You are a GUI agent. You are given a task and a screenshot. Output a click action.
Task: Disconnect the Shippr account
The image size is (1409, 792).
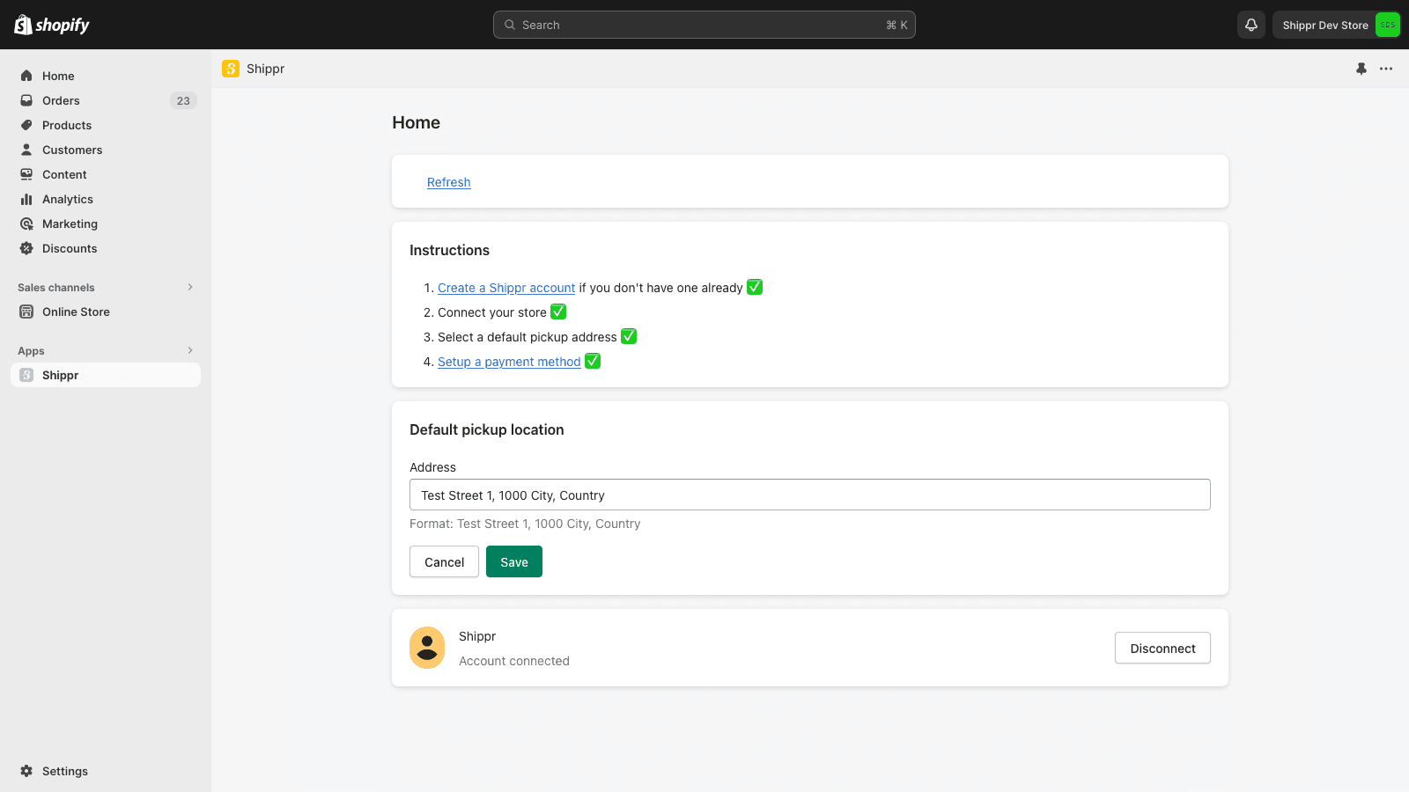1162,649
